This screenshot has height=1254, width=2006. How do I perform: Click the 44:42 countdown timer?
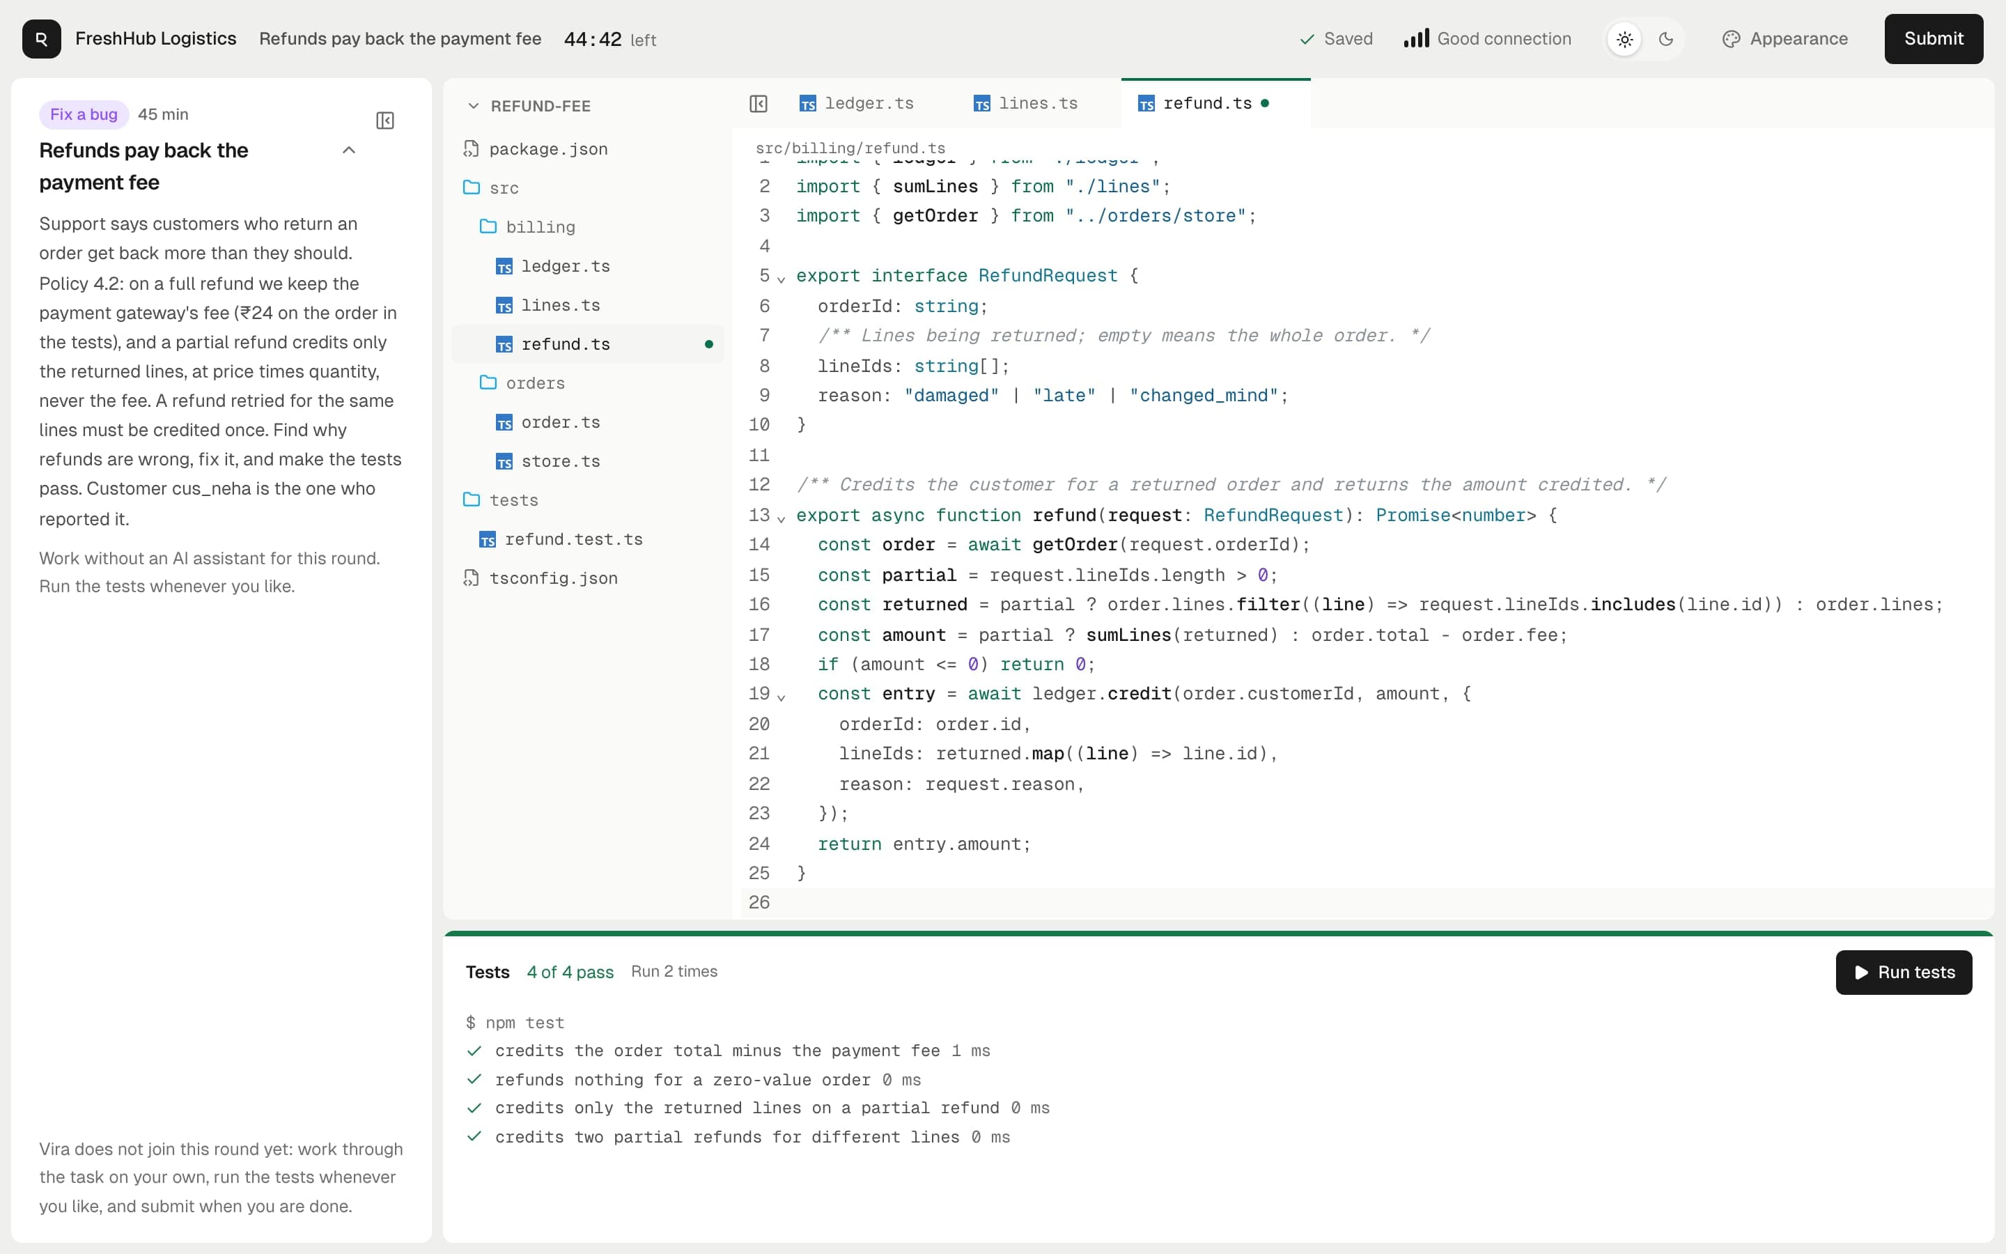click(593, 40)
